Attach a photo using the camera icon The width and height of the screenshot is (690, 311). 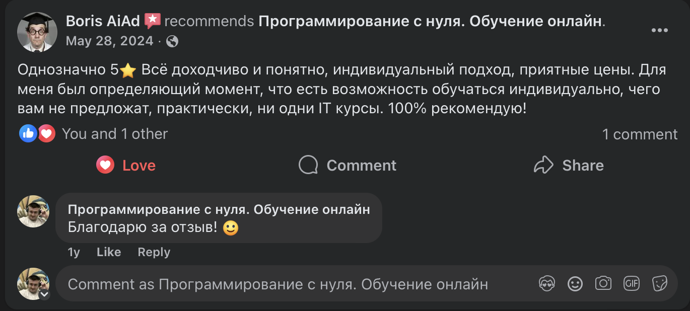(603, 284)
